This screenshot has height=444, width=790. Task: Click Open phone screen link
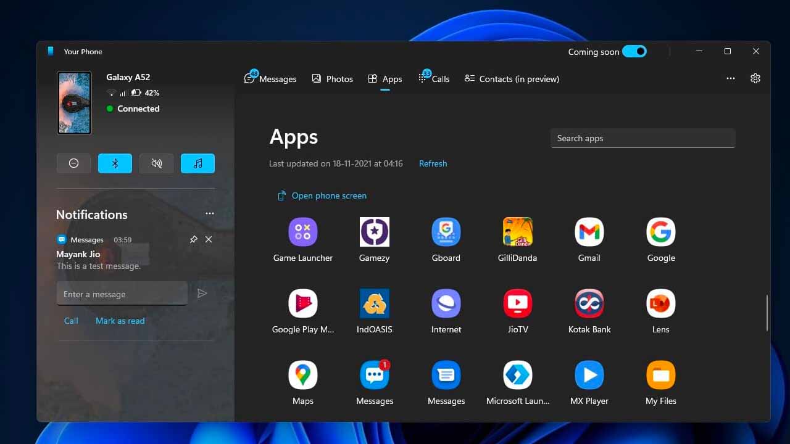pos(322,195)
